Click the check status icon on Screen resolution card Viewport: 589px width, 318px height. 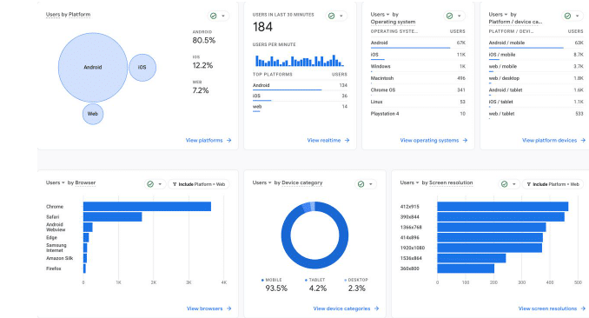click(505, 184)
